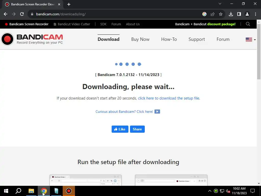Open Forum link in top black bar

(116, 24)
